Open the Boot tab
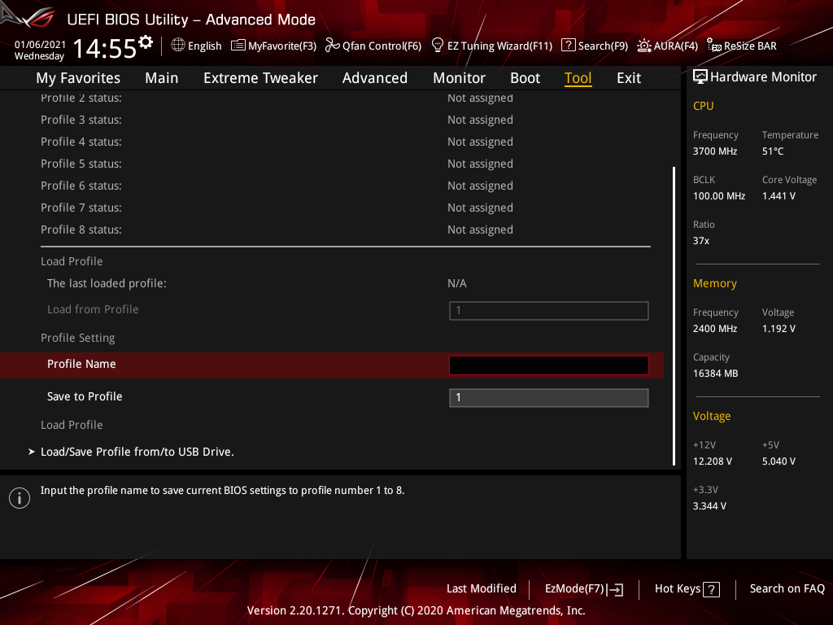833x625 pixels. (x=525, y=78)
